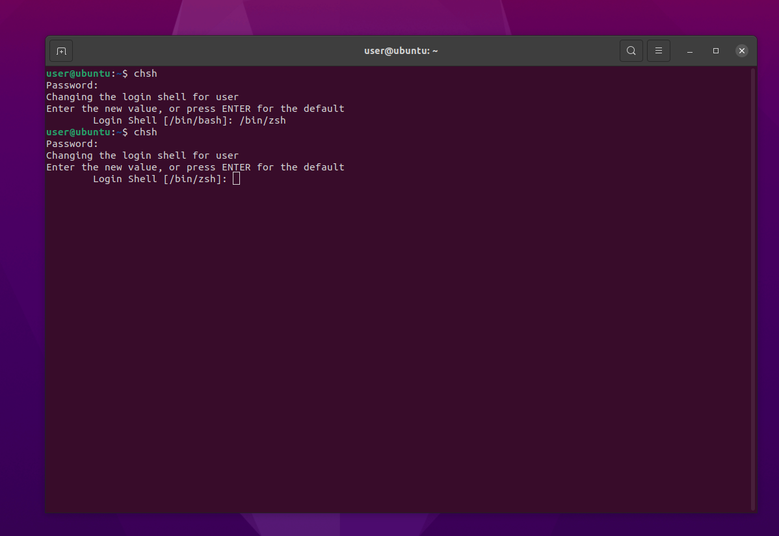Open the hamburger menu in the title bar
The height and width of the screenshot is (536, 779).
(659, 51)
